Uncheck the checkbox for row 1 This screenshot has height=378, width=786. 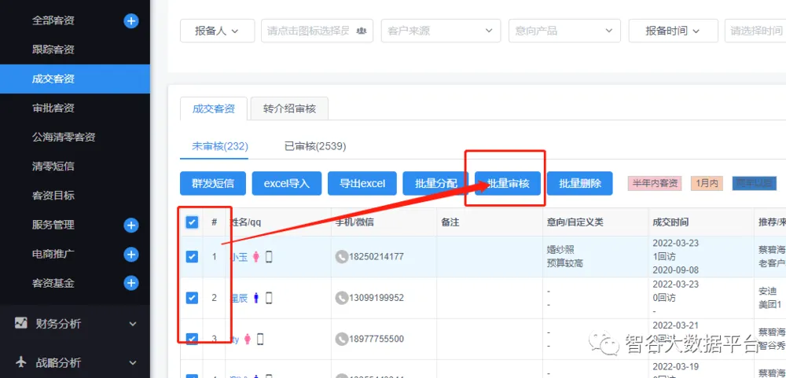(x=192, y=257)
